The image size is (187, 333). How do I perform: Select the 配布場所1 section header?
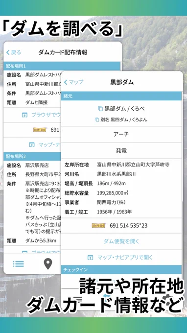(x=62, y=66)
